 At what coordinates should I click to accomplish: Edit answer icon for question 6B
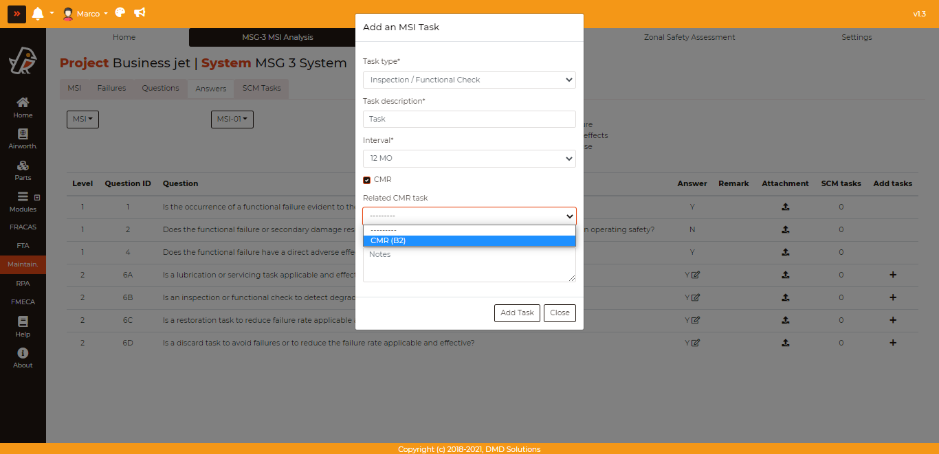pyautogui.click(x=696, y=297)
